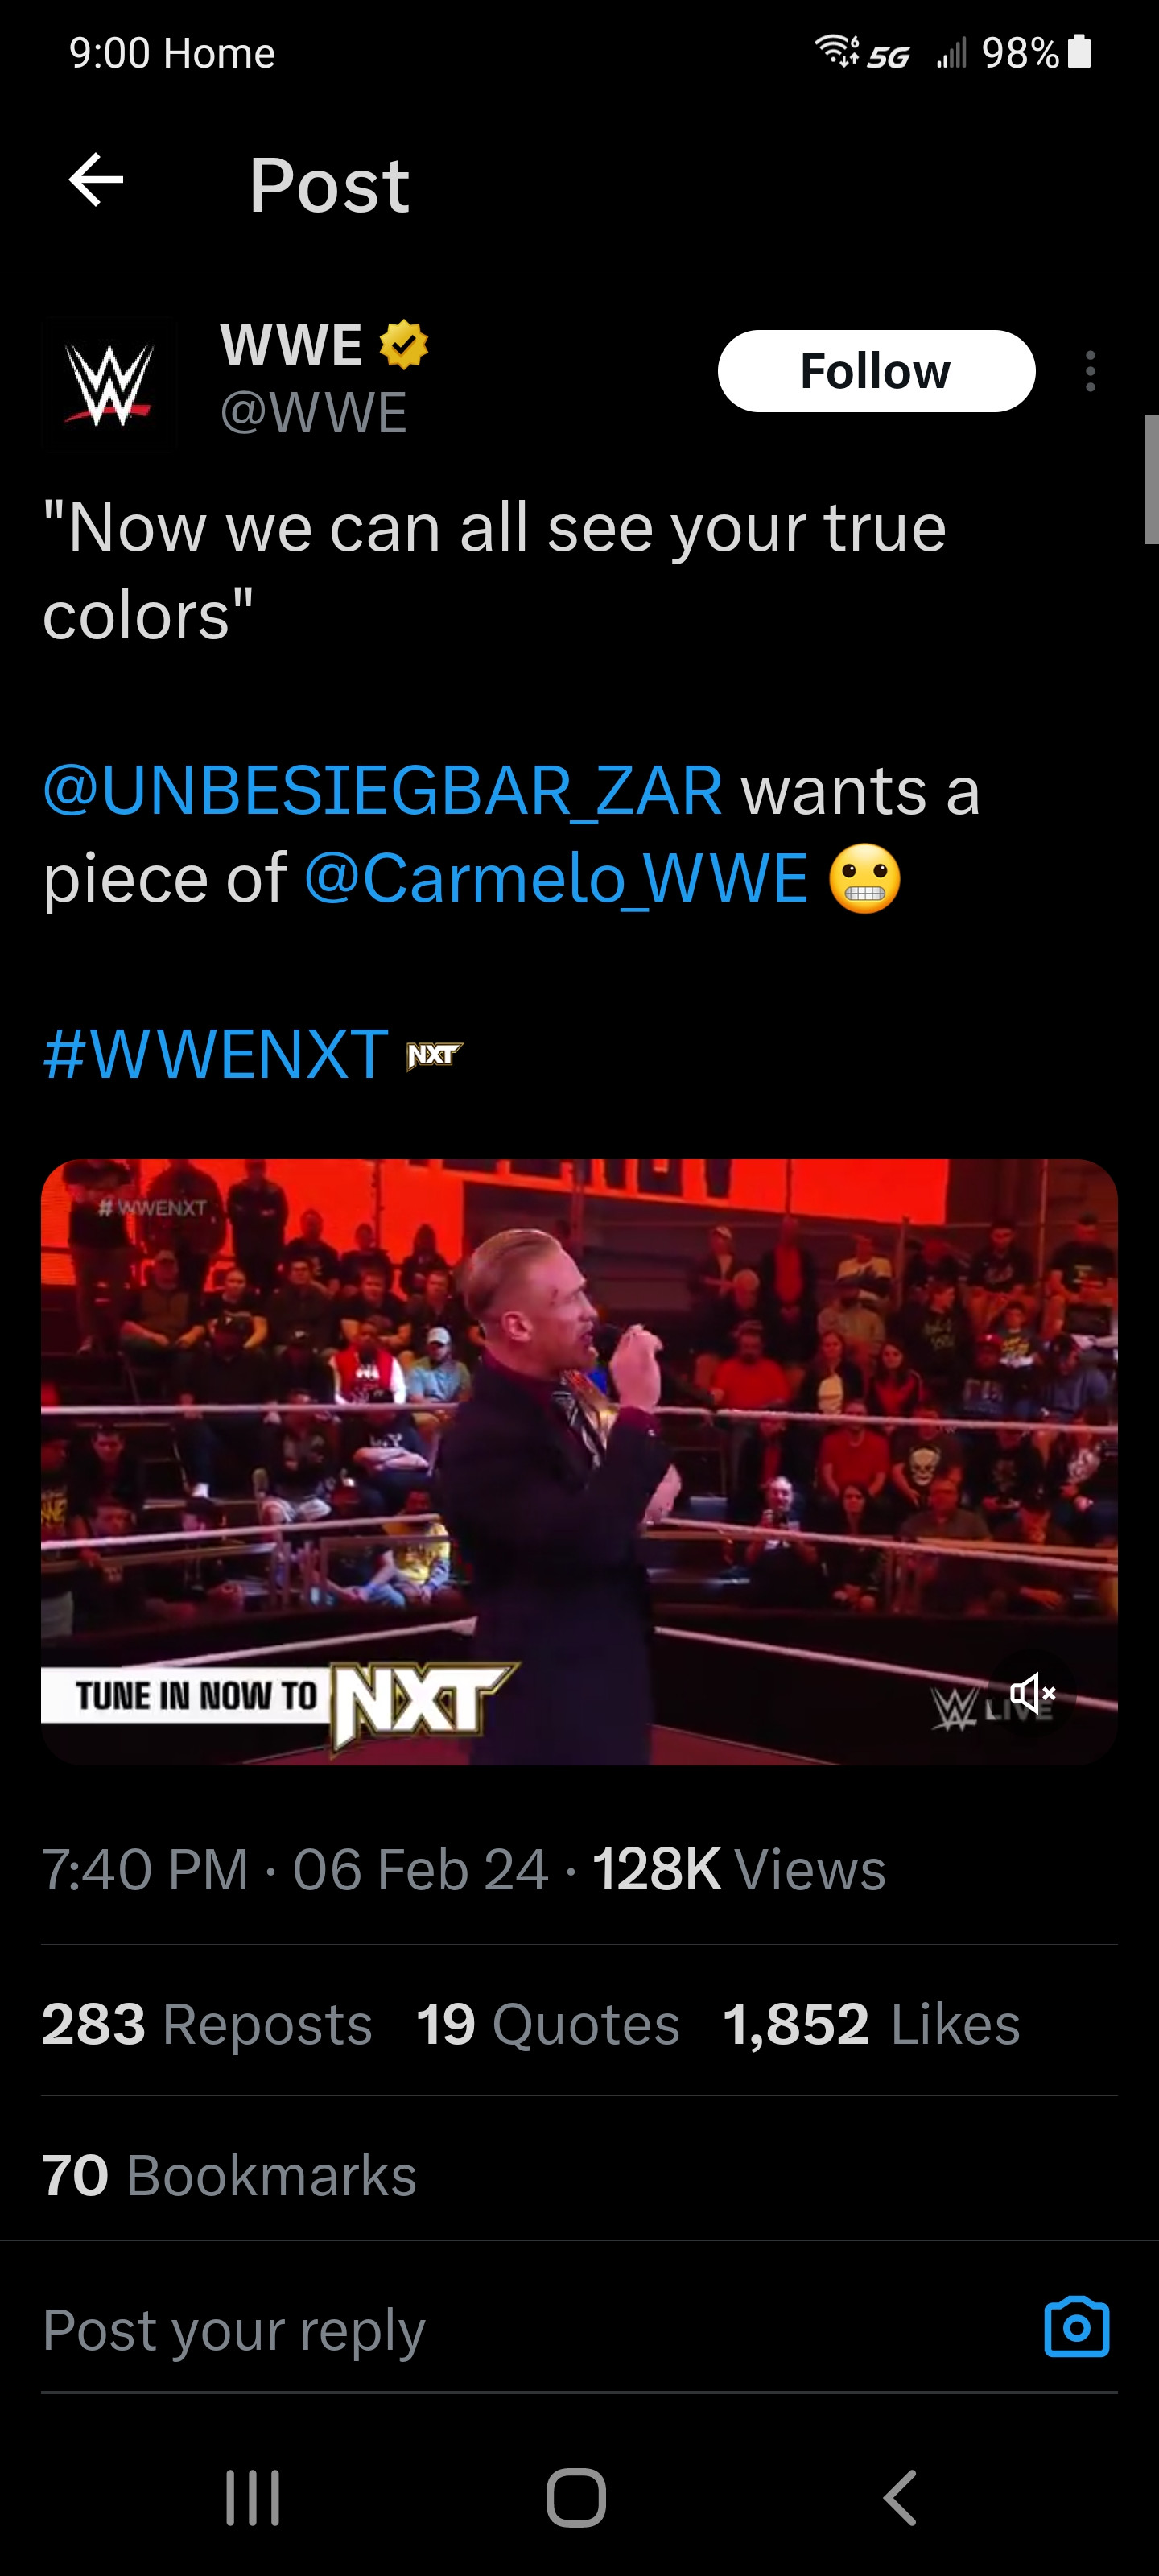
Task: Play the NXT video thumbnail
Action: [579, 1461]
